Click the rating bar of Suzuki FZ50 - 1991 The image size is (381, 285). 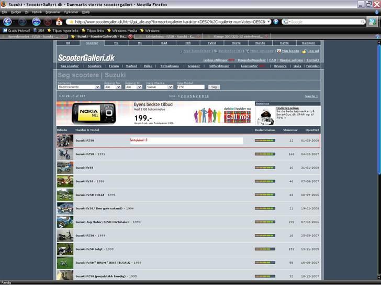coord(265,154)
